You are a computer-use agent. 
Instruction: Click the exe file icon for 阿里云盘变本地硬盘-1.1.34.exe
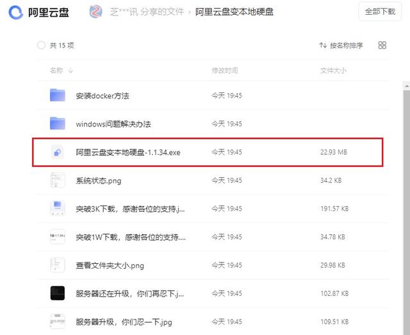tap(58, 152)
